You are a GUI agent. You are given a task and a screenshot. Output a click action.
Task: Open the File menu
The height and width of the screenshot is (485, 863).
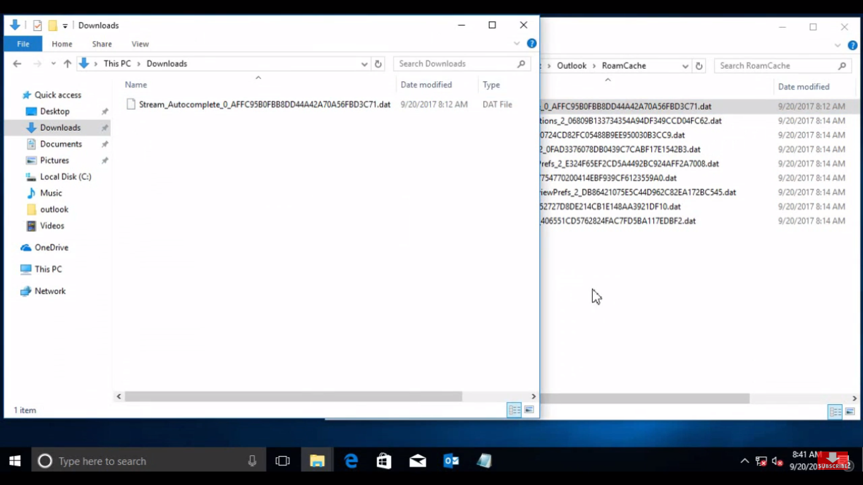(x=23, y=44)
